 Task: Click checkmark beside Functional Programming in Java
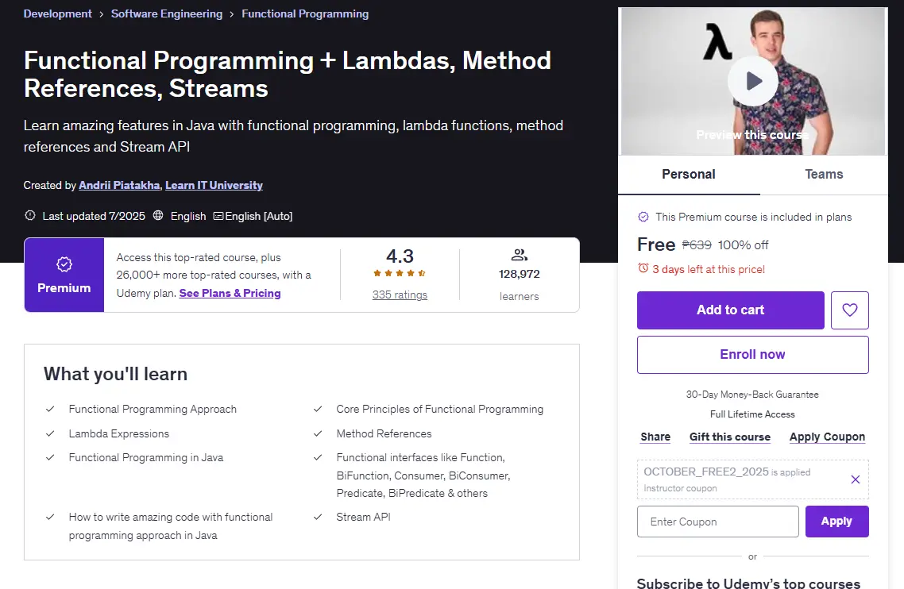[50, 457]
